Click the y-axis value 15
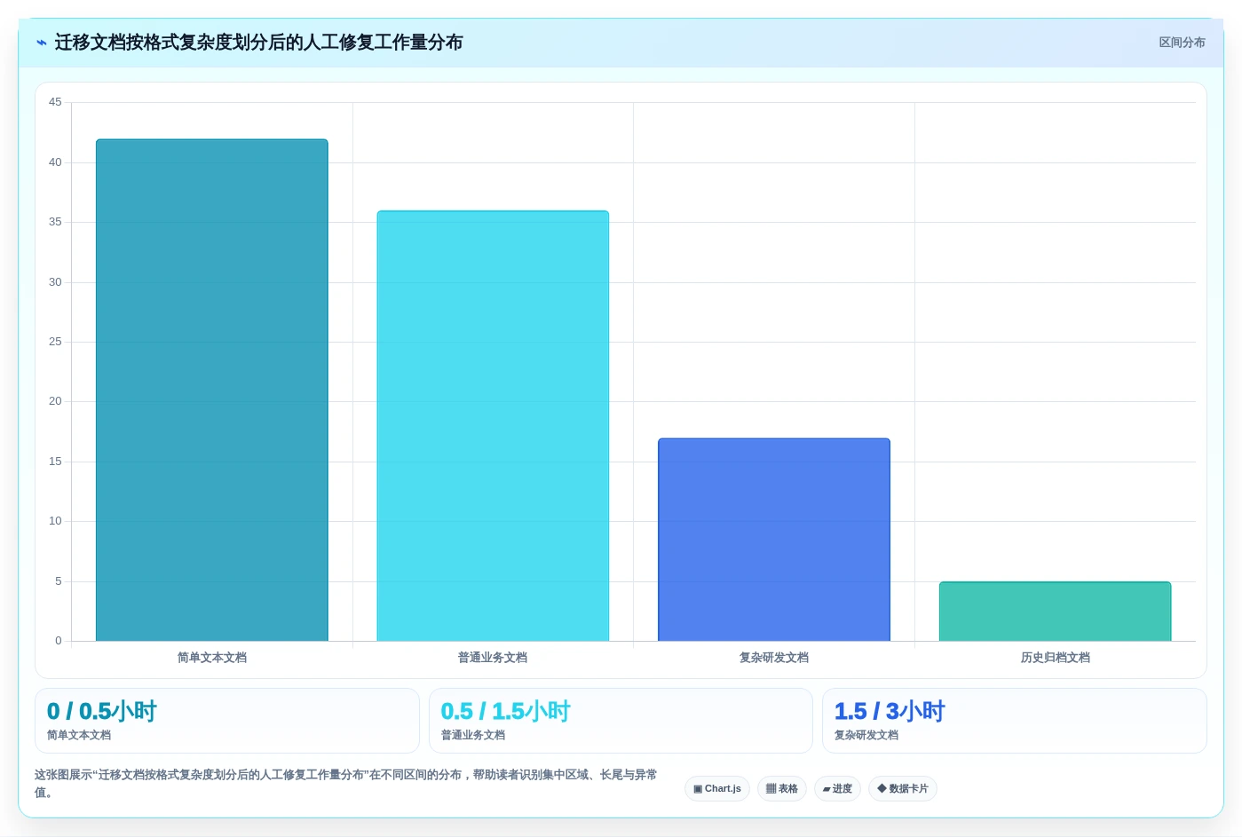 point(55,462)
